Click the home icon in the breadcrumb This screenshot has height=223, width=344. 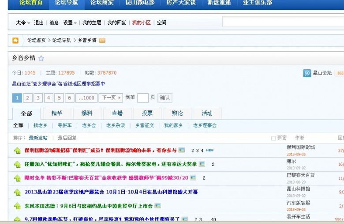pos(15,40)
